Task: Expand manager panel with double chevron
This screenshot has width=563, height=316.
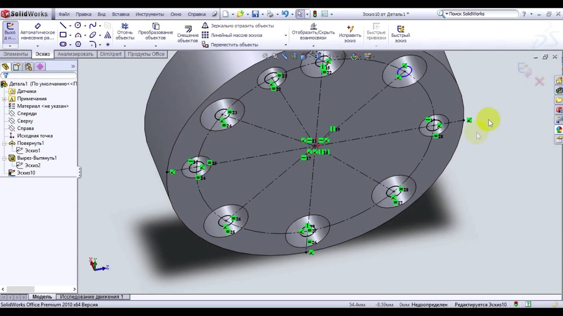Action: tap(73, 67)
